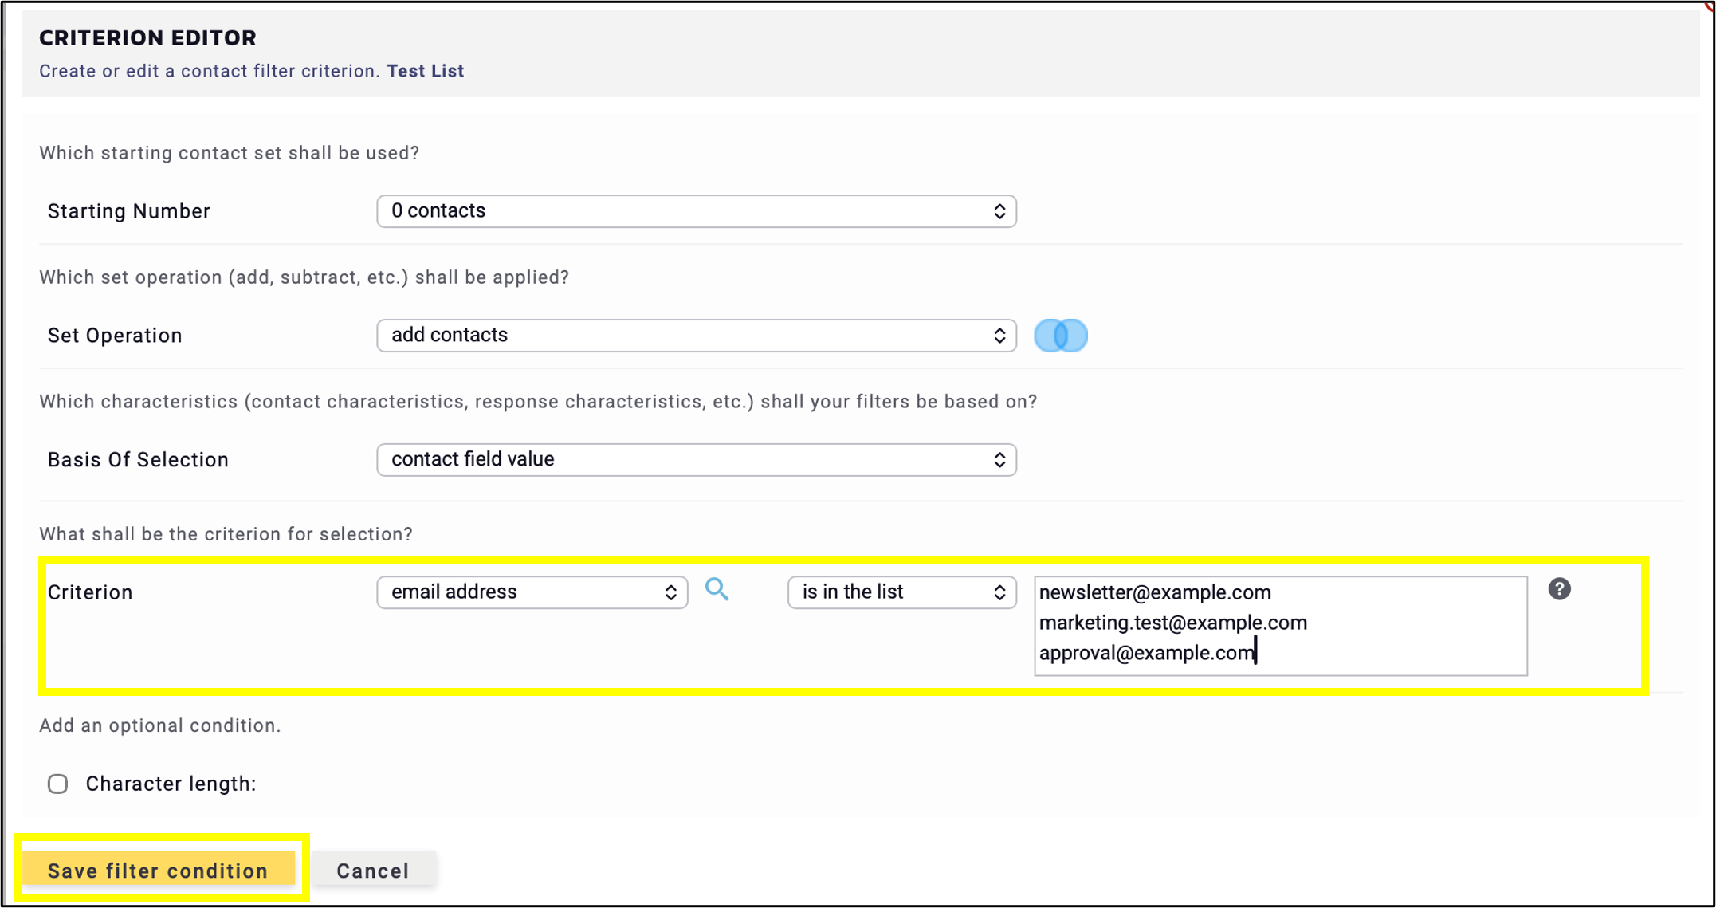Image resolution: width=1716 pixels, height=908 pixels.
Task: Open the Basis Of Selection dropdown
Action: (x=696, y=460)
